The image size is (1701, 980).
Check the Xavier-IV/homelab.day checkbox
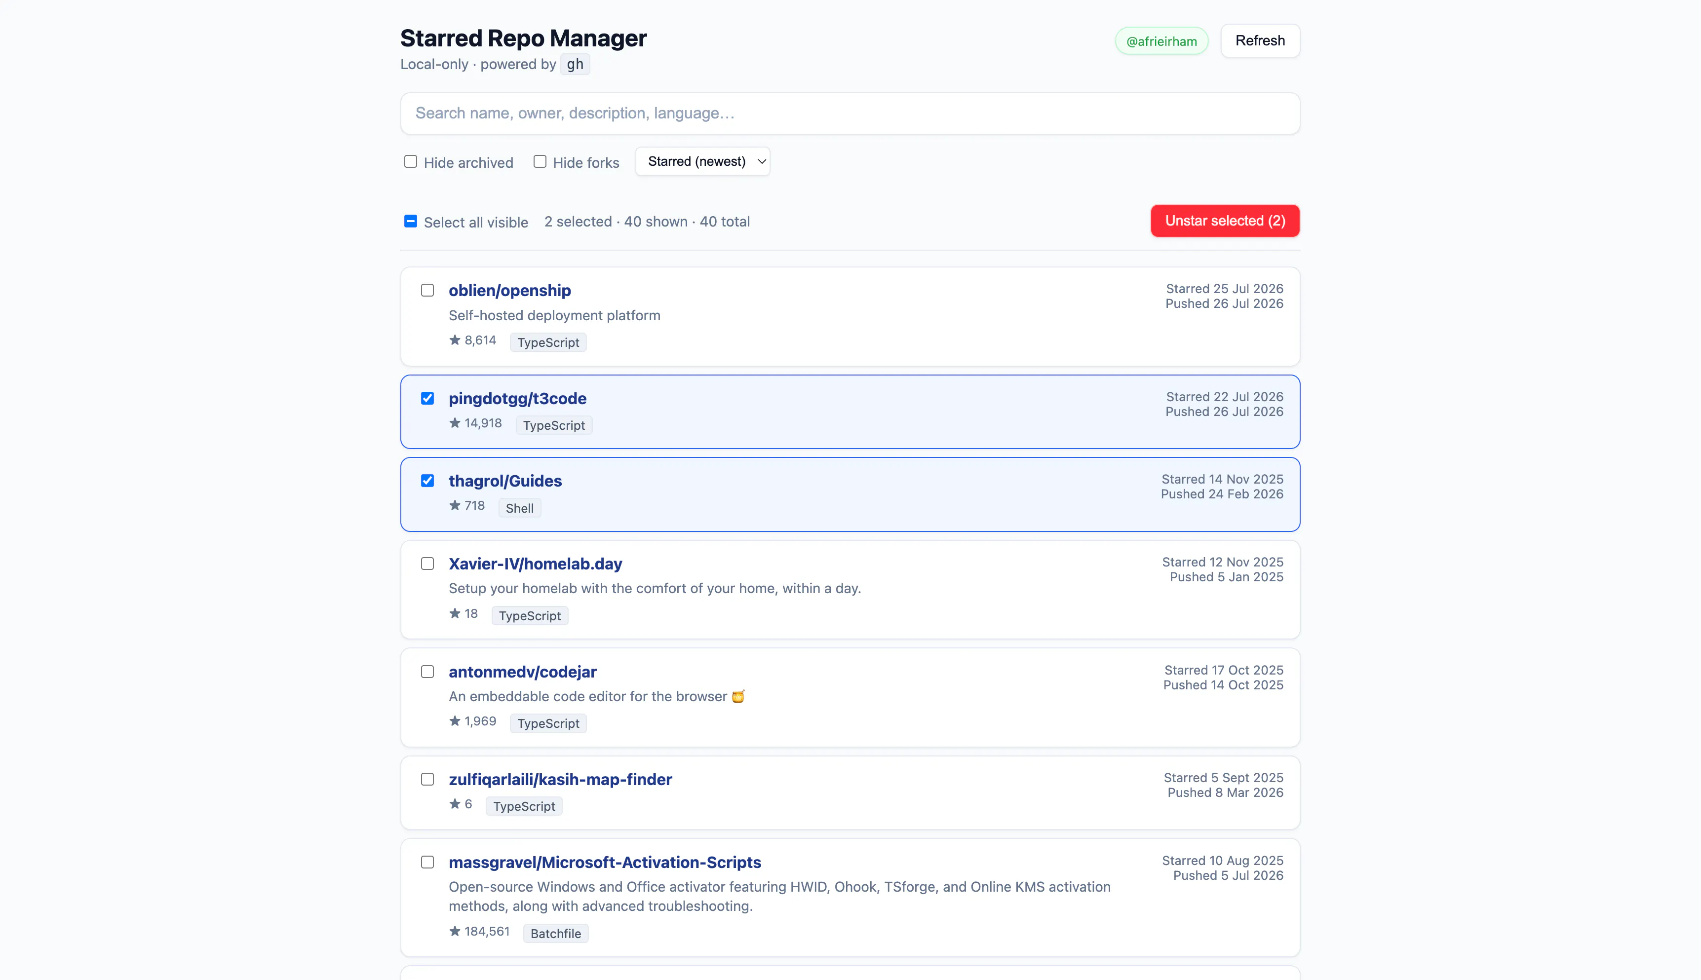coord(427,564)
